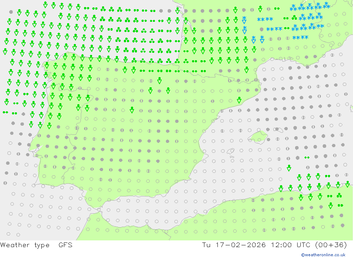Click the 'GFS' model label
This screenshot has width=353, height=258.
click(65, 245)
